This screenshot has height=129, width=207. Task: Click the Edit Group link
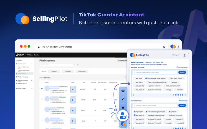(x=183, y=101)
